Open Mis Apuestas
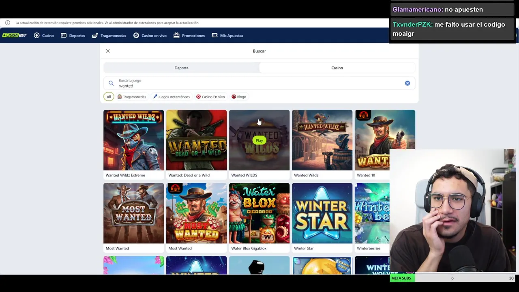 [x=227, y=36]
